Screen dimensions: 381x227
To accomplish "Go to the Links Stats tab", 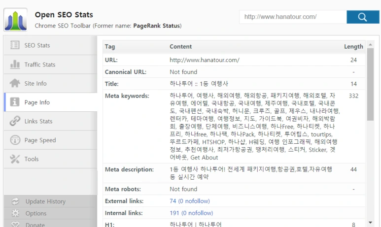I will [51, 121].
